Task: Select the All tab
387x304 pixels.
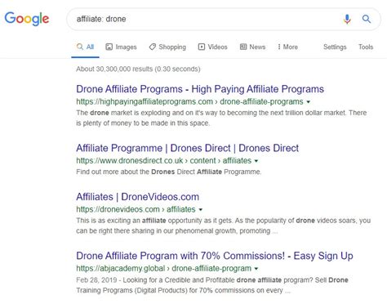Action: click(x=85, y=47)
